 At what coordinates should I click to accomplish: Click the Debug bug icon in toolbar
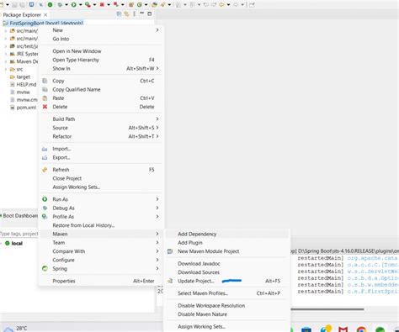pos(60,4)
